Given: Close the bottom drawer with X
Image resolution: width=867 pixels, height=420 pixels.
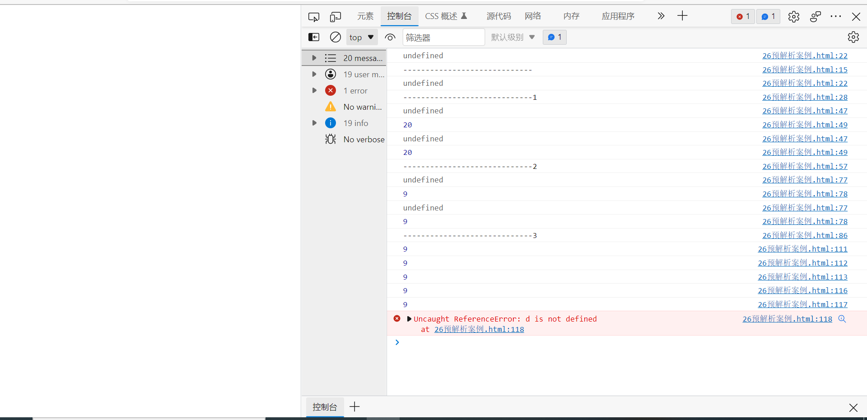Looking at the screenshot, I should click(853, 408).
